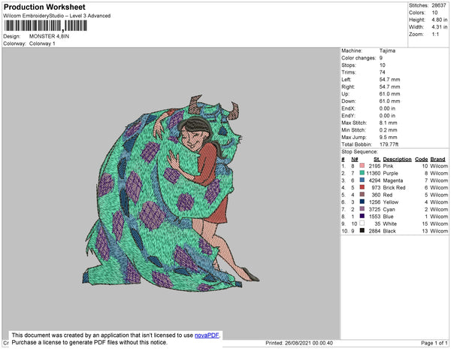Click the barcode under the worksheet title
Image resolution: width=451 pixels, height=349 pixels.
point(45,26)
